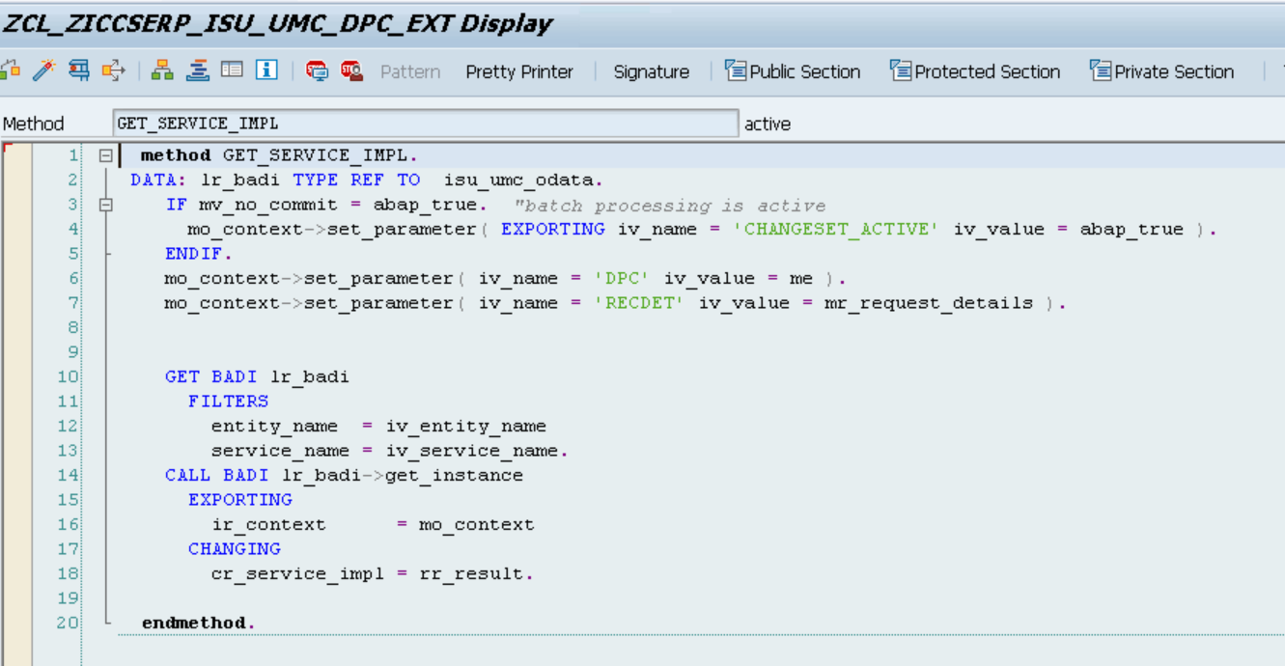
Task: Click the CHANGING keyword
Action: point(235,549)
